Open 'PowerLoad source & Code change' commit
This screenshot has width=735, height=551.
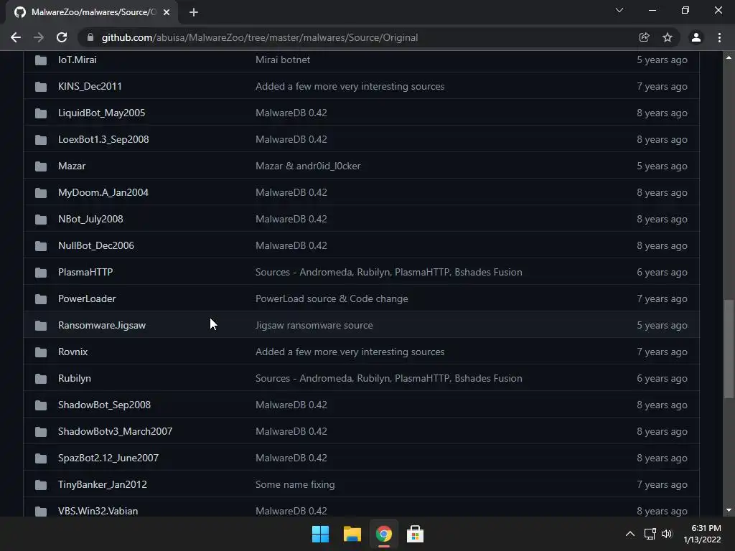pyautogui.click(x=332, y=299)
